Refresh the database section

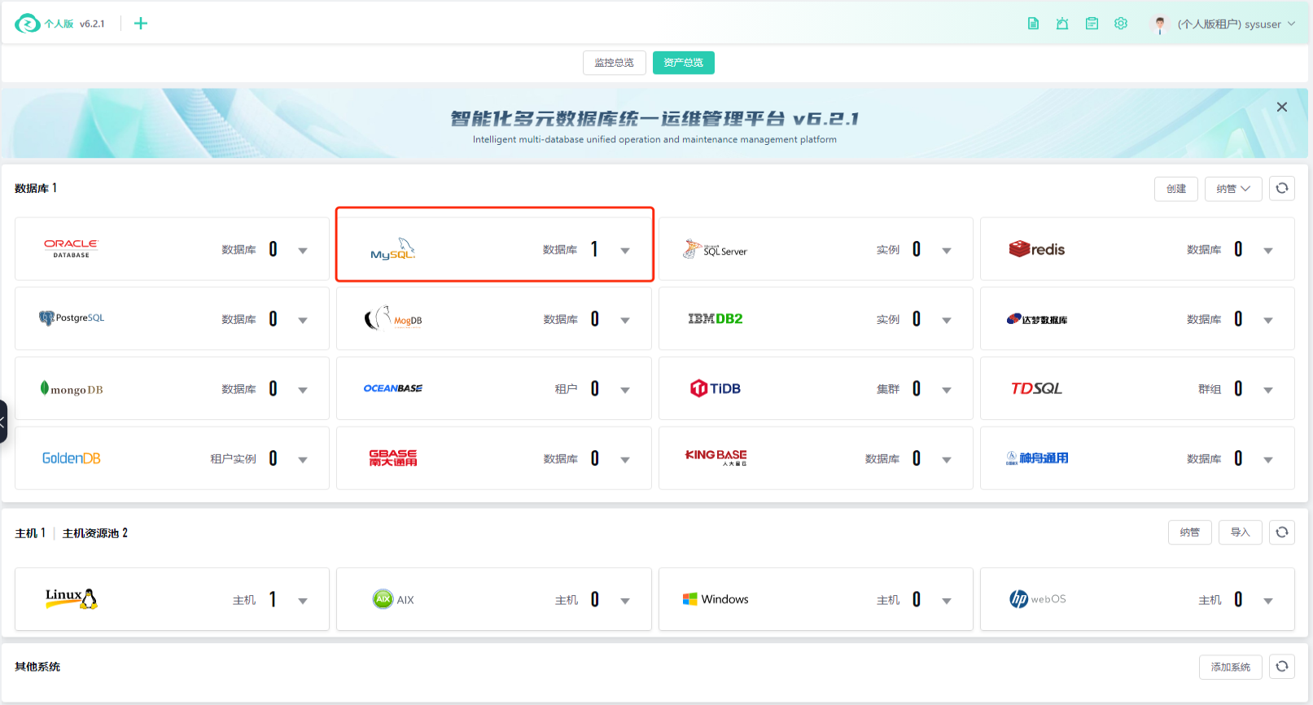pos(1282,189)
